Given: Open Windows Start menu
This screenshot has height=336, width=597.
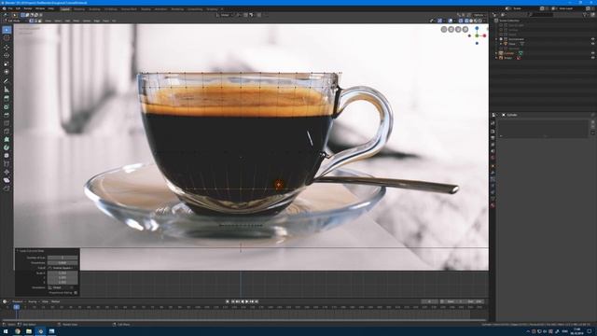Looking at the screenshot, I should coord(6,331).
